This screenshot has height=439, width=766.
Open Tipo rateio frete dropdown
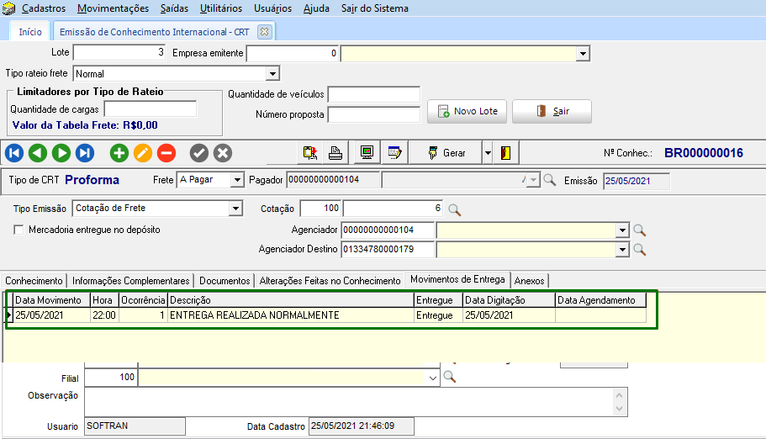272,74
